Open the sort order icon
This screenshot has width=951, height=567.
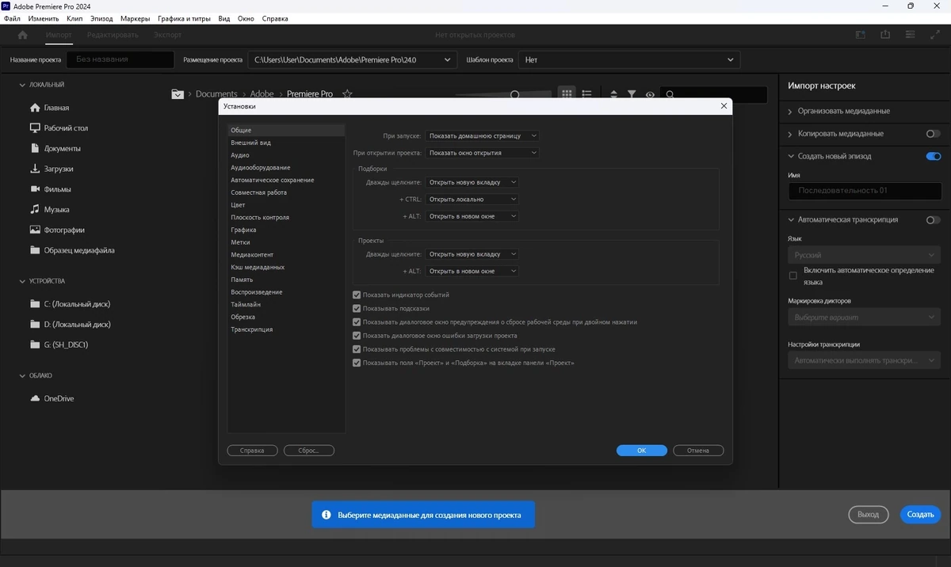[x=613, y=94]
